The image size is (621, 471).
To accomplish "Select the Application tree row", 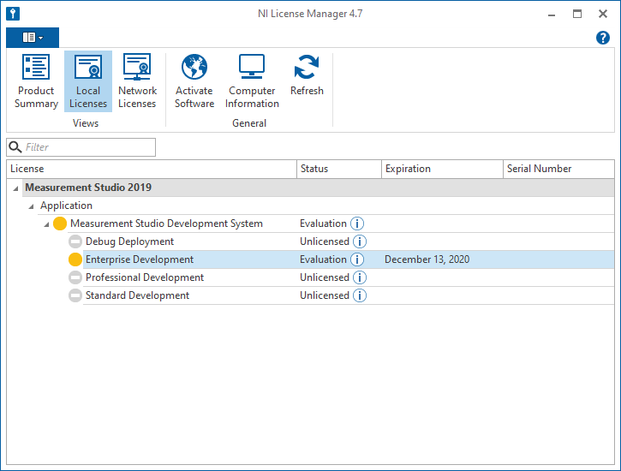I will (326, 206).
